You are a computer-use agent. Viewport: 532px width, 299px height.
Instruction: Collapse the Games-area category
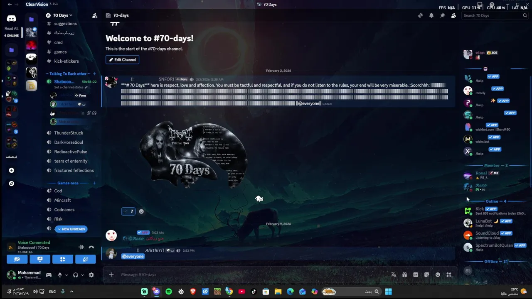click(x=68, y=183)
